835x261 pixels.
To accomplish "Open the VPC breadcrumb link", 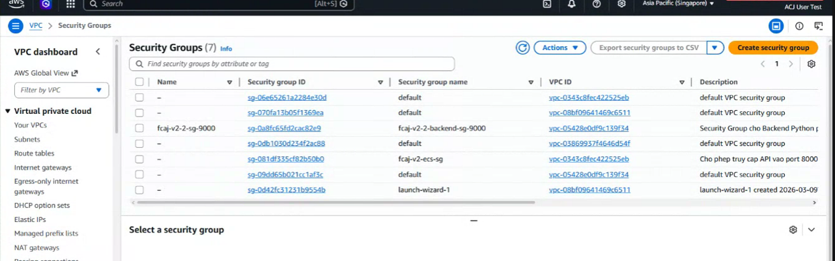I will [36, 25].
